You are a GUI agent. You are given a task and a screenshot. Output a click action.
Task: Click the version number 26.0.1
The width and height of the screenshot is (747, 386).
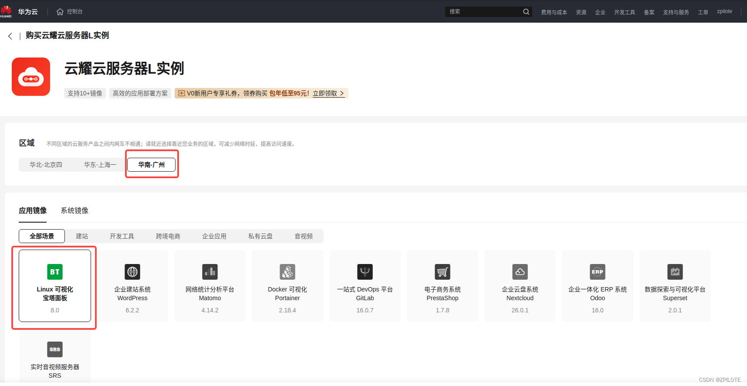click(520, 310)
